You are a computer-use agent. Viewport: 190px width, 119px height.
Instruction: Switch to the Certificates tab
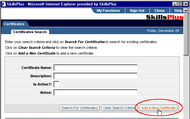coord(14,24)
